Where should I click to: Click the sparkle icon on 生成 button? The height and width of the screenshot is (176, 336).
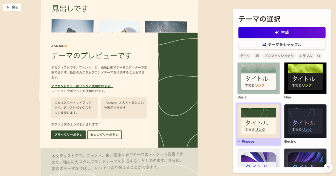pos(277,33)
